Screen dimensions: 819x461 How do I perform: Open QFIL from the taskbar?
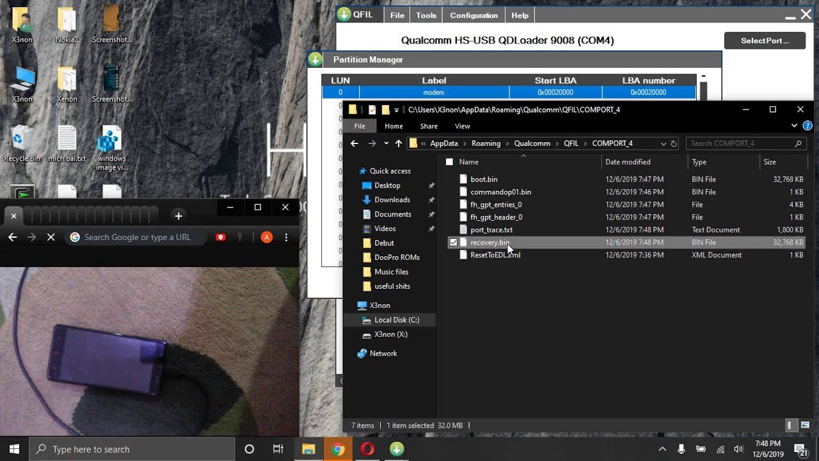click(397, 449)
